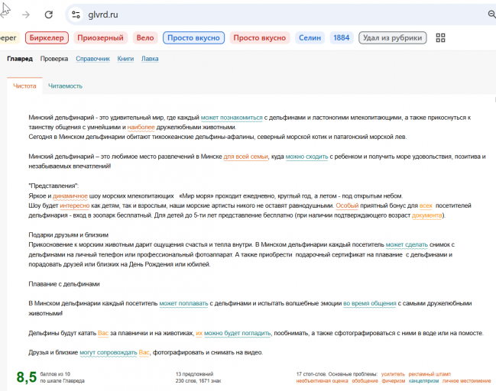The image size is (496, 391).
Task: Click highlighted phrase 'может сделать'
Action: tap(407, 244)
